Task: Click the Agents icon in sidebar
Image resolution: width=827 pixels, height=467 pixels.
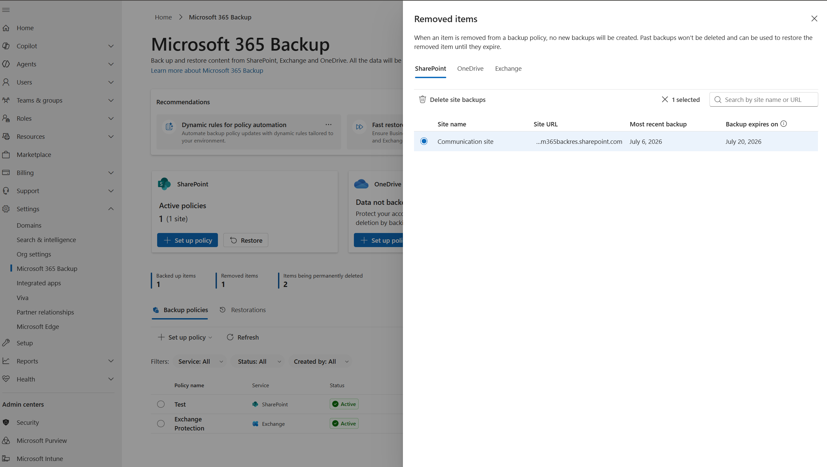Action: tap(6, 64)
